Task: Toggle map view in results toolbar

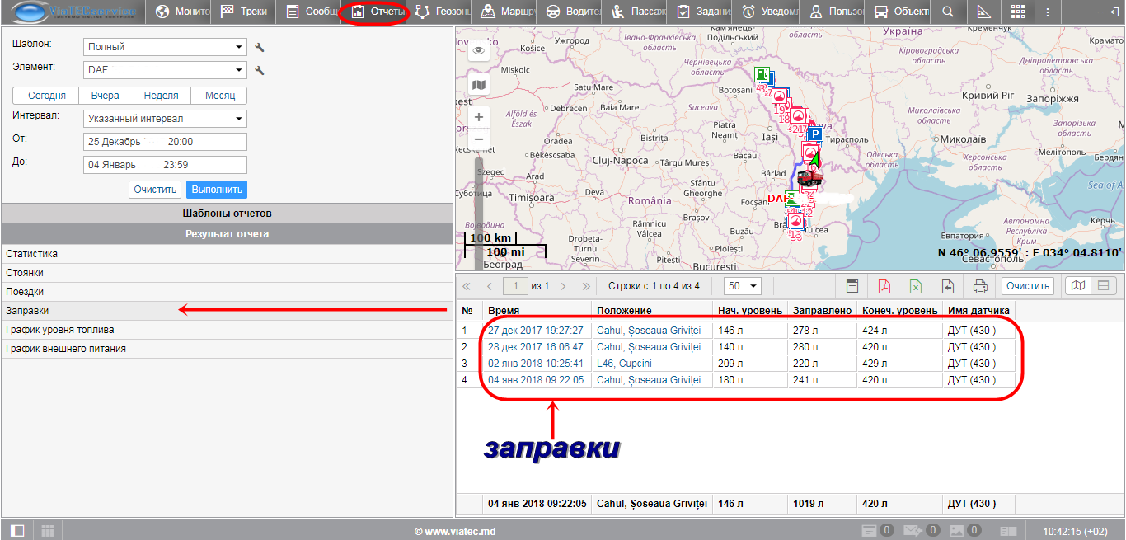Action: click(x=1077, y=286)
